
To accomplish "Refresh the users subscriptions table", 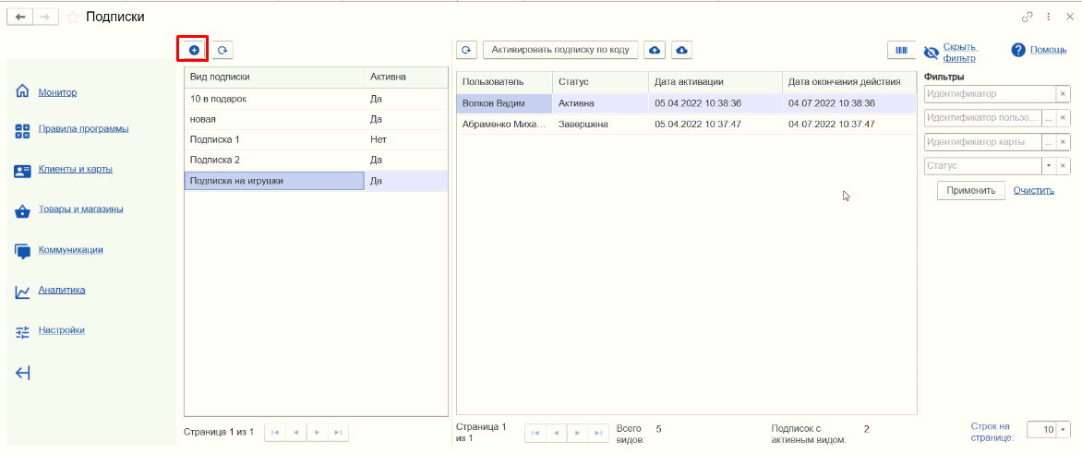I will pos(467,50).
